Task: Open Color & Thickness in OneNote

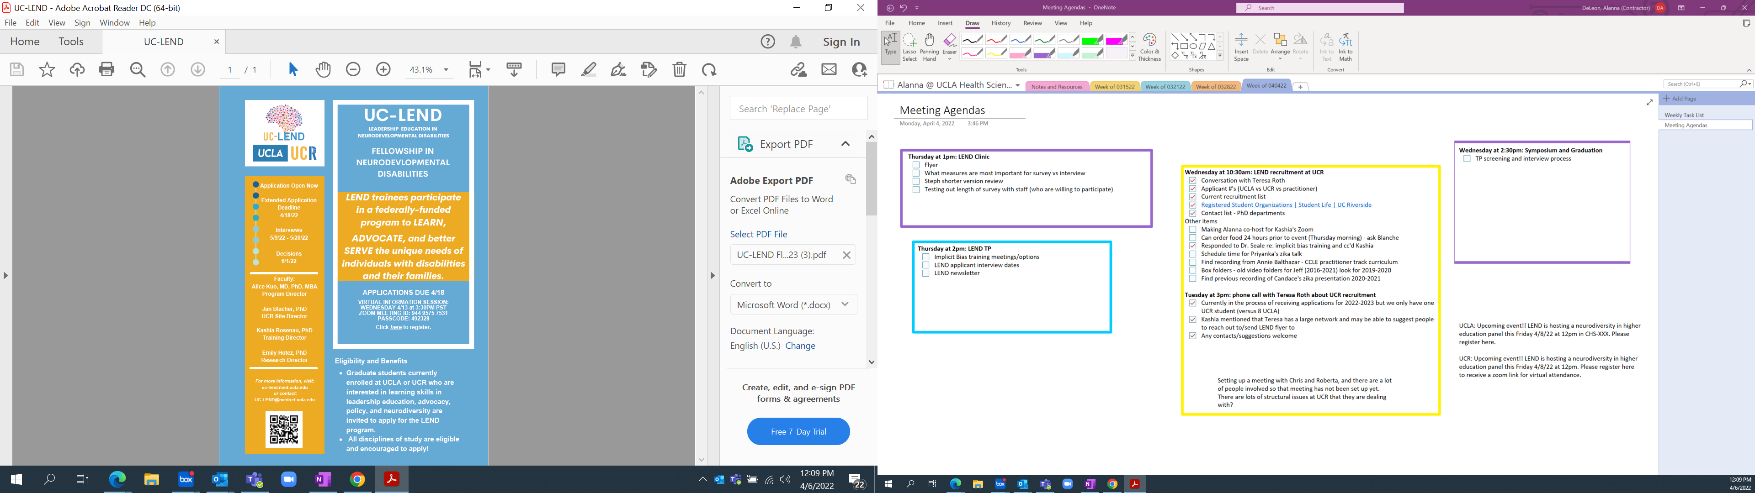Action: tap(1149, 47)
